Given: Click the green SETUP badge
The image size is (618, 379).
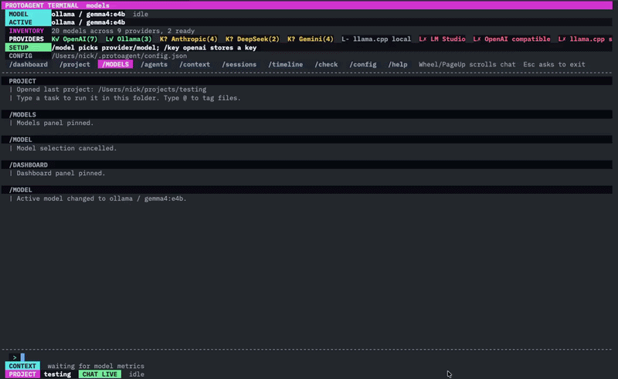Looking at the screenshot, I should coord(28,47).
